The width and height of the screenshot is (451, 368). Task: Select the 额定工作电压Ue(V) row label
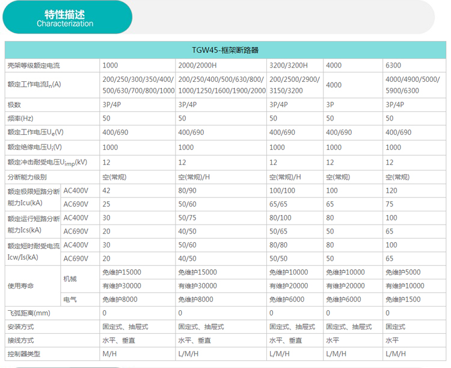click(35, 133)
